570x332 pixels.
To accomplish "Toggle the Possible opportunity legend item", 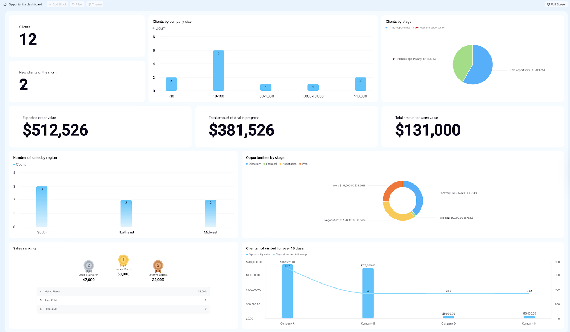I will pyautogui.click(x=429, y=28).
